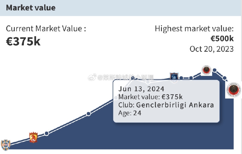Viewport: 242px width, 154px height.
Task: Click the highest market value €500k figure
Action: [x=222, y=38]
